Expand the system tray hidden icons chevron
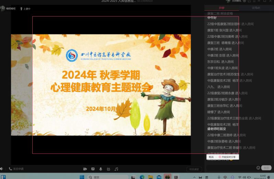 point(194,177)
